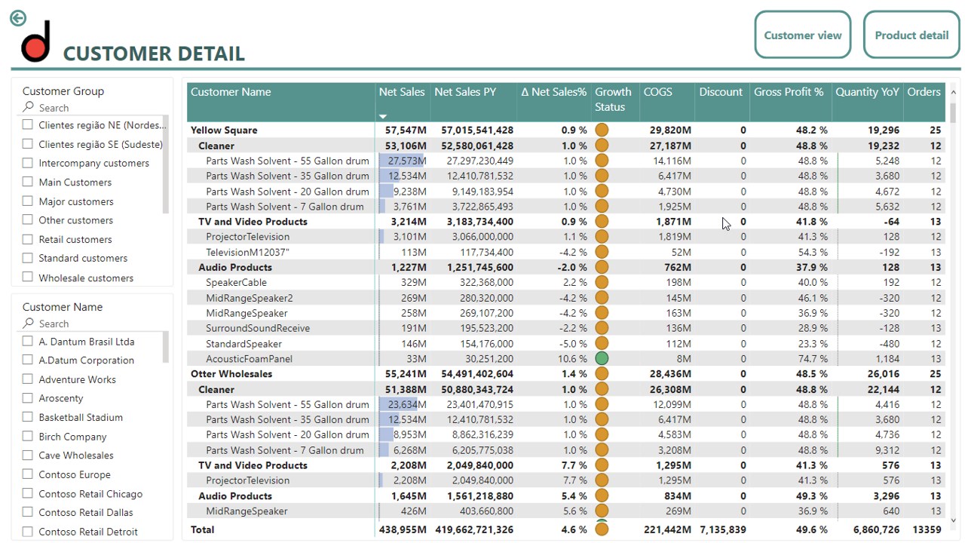965x543 pixels.
Task: Click the growth status circle in the Total row
Action: point(602,529)
